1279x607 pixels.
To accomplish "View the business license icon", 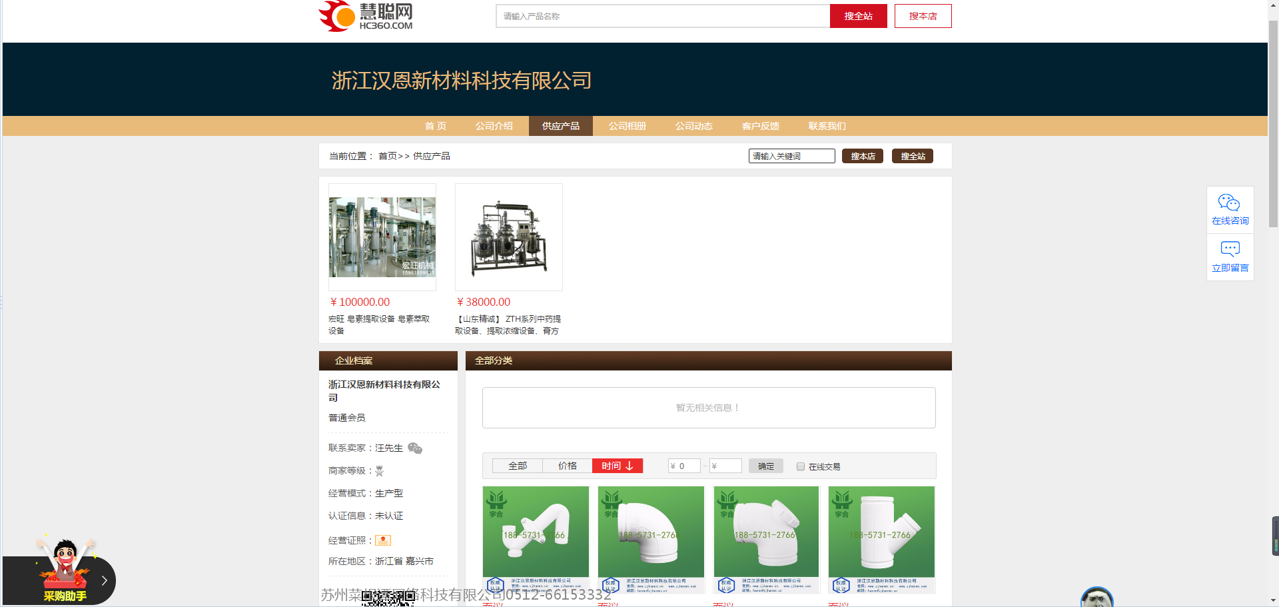I will tap(383, 540).
